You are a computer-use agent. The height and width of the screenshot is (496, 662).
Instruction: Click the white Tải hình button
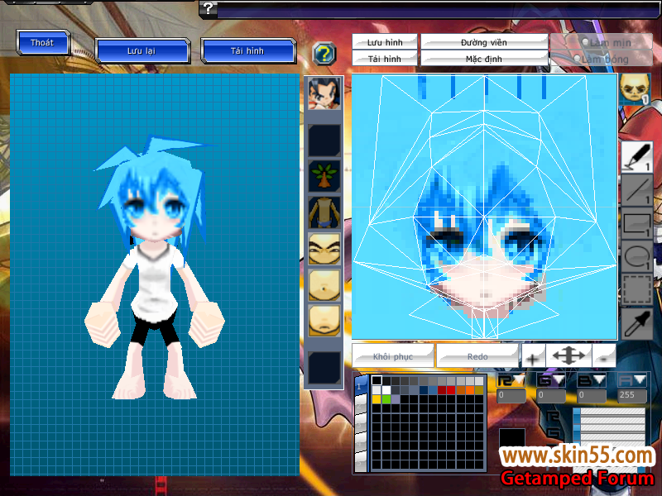click(x=385, y=59)
